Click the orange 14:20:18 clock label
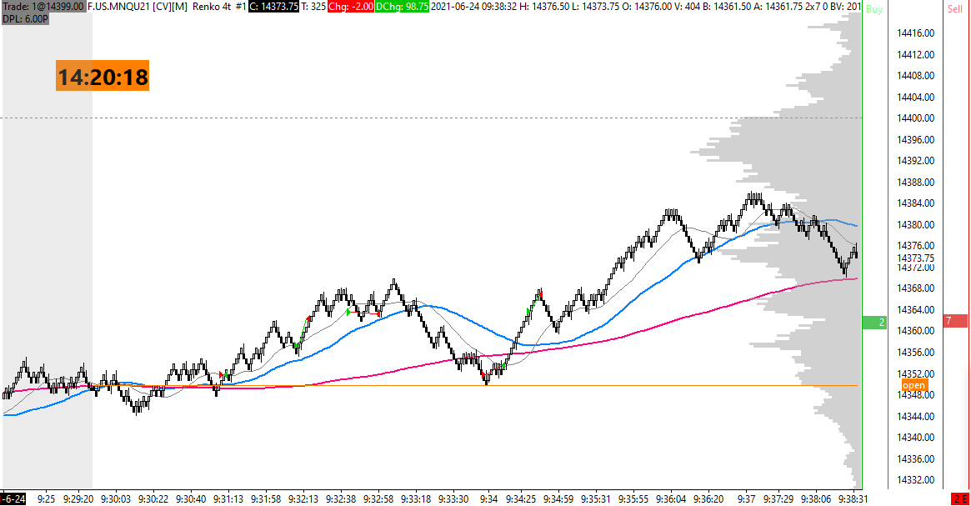The height and width of the screenshot is (506, 971). pyautogui.click(x=103, y=76)
